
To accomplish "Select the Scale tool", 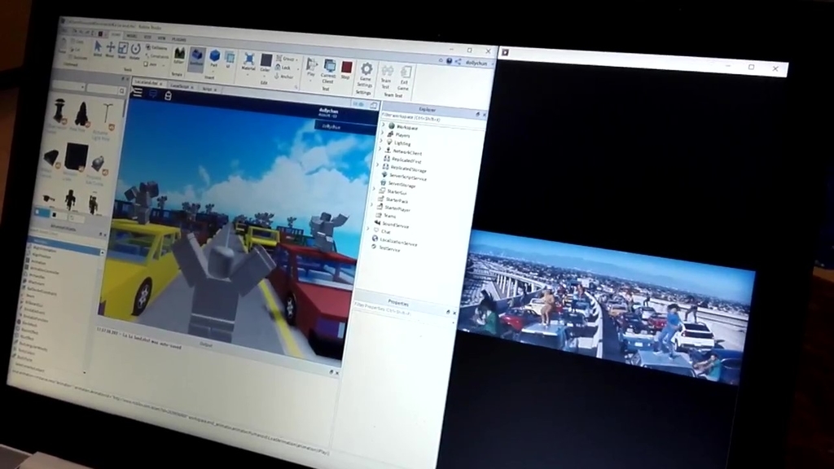I will tap(123, 50).
